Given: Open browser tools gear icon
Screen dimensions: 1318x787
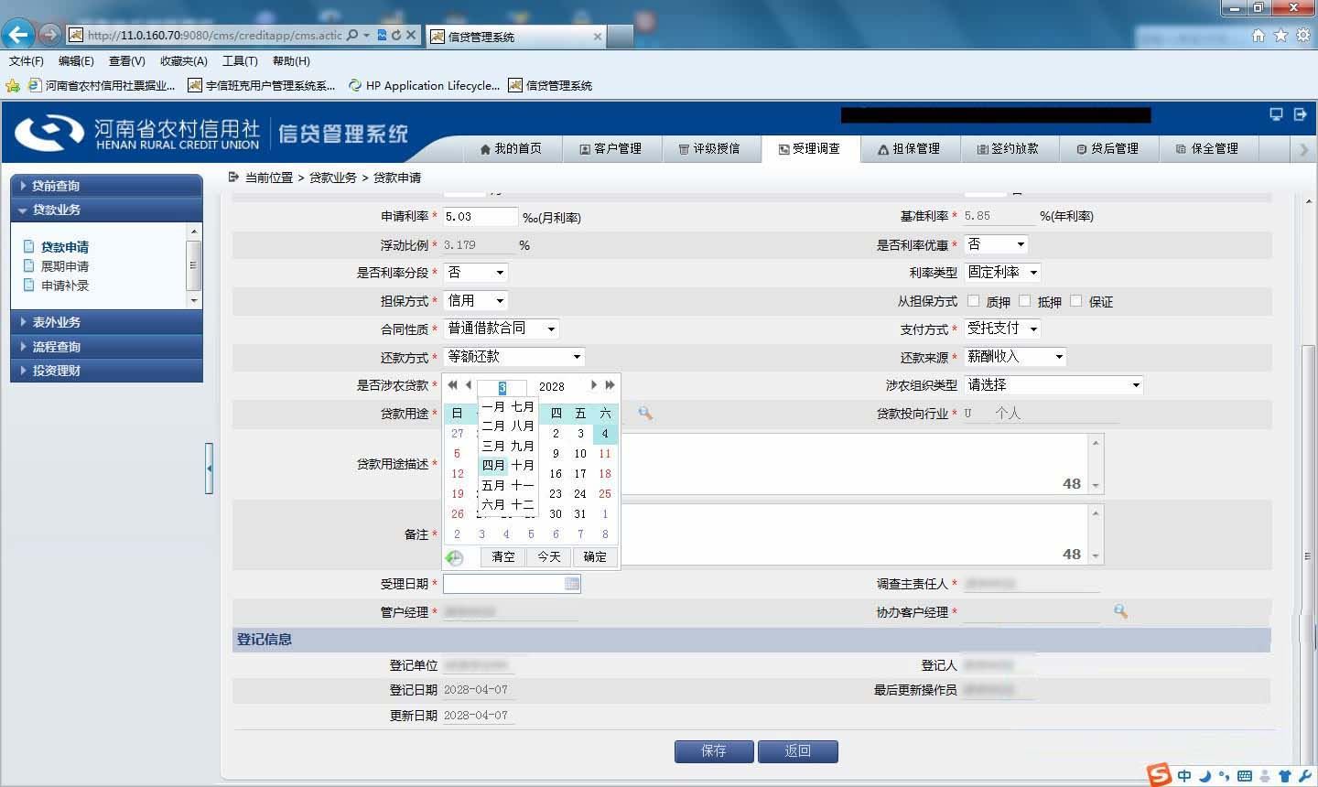Looking at the screenshot, I should (x=1302, y=35).
